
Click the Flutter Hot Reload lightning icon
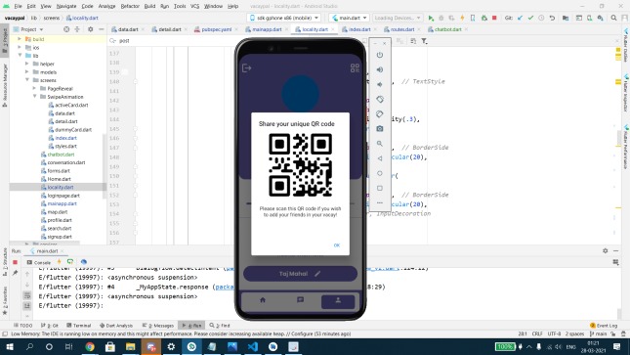pos(462,19)
